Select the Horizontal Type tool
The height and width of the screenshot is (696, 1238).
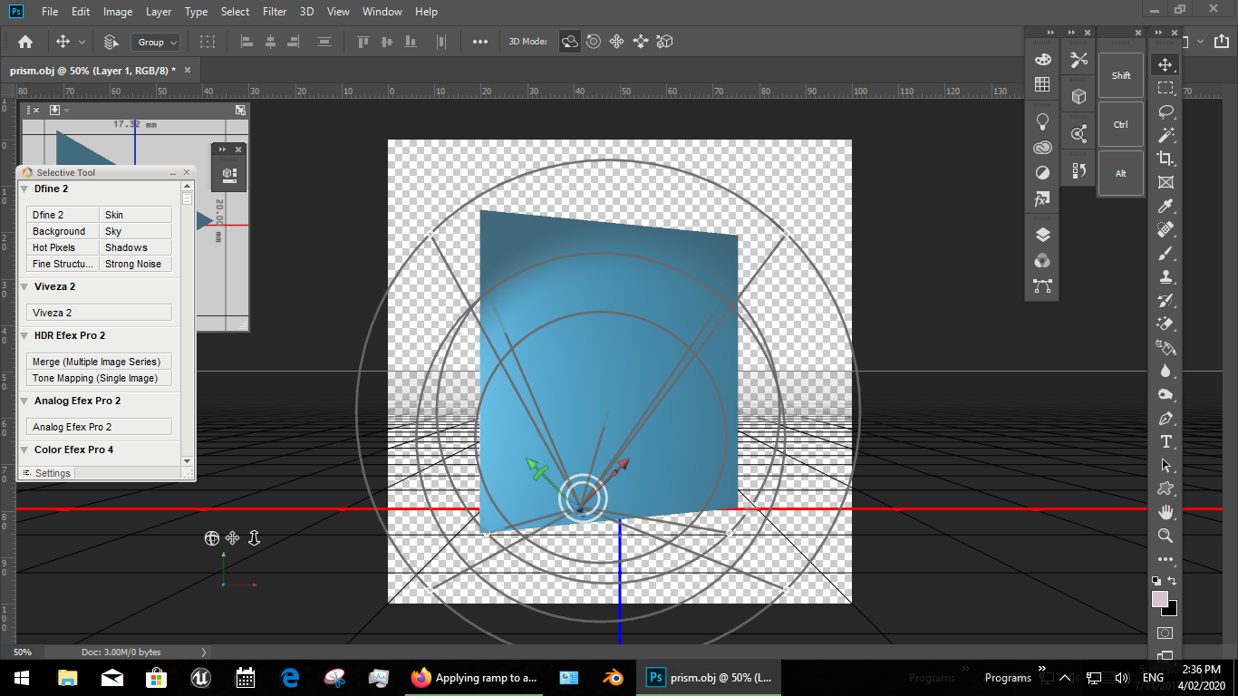point(1165,441)
